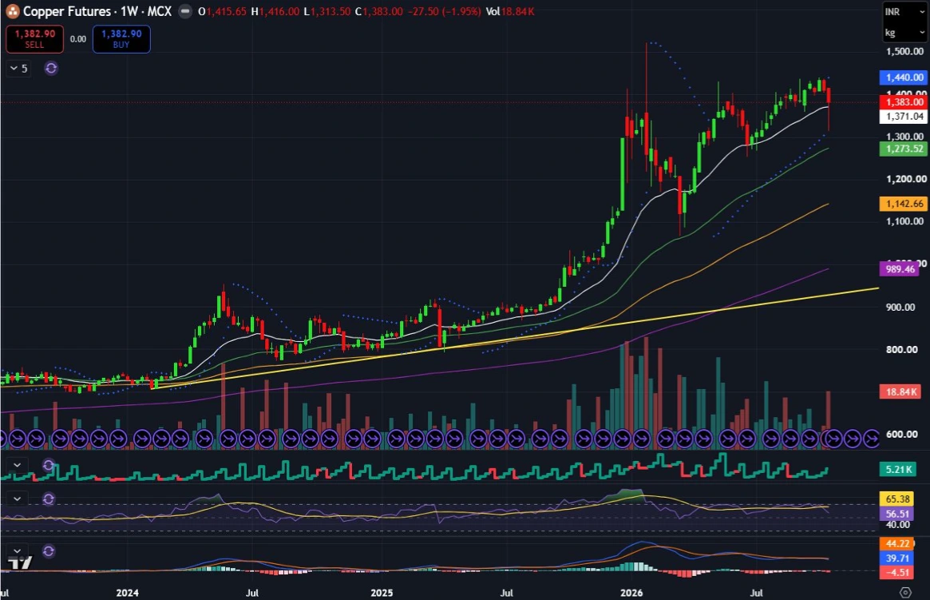Viewport: 930px width, 600px height.
Task: Click the purple refresh icon in the MACD pane
Action: [49, 551]
